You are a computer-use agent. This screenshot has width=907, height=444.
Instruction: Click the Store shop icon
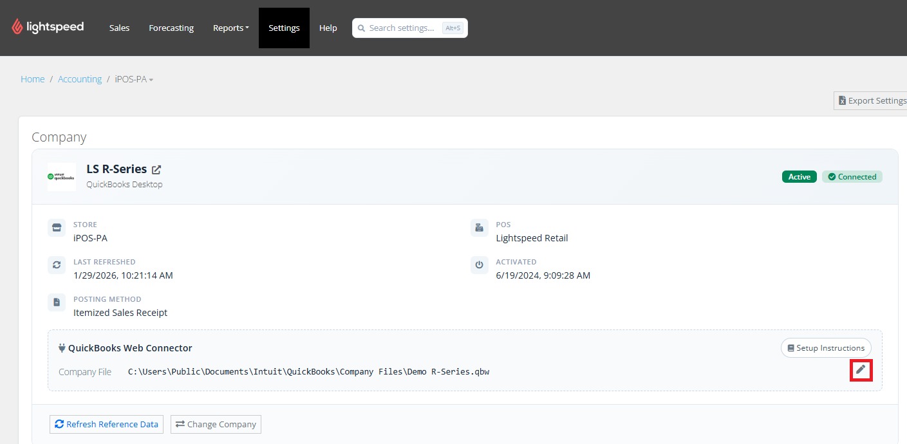pos(57,228)
